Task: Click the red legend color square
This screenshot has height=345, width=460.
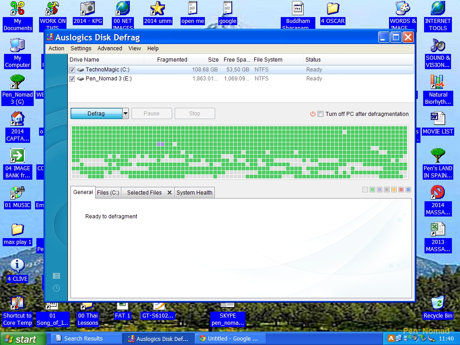Action: pyautogui.click(x=401, y=190)
